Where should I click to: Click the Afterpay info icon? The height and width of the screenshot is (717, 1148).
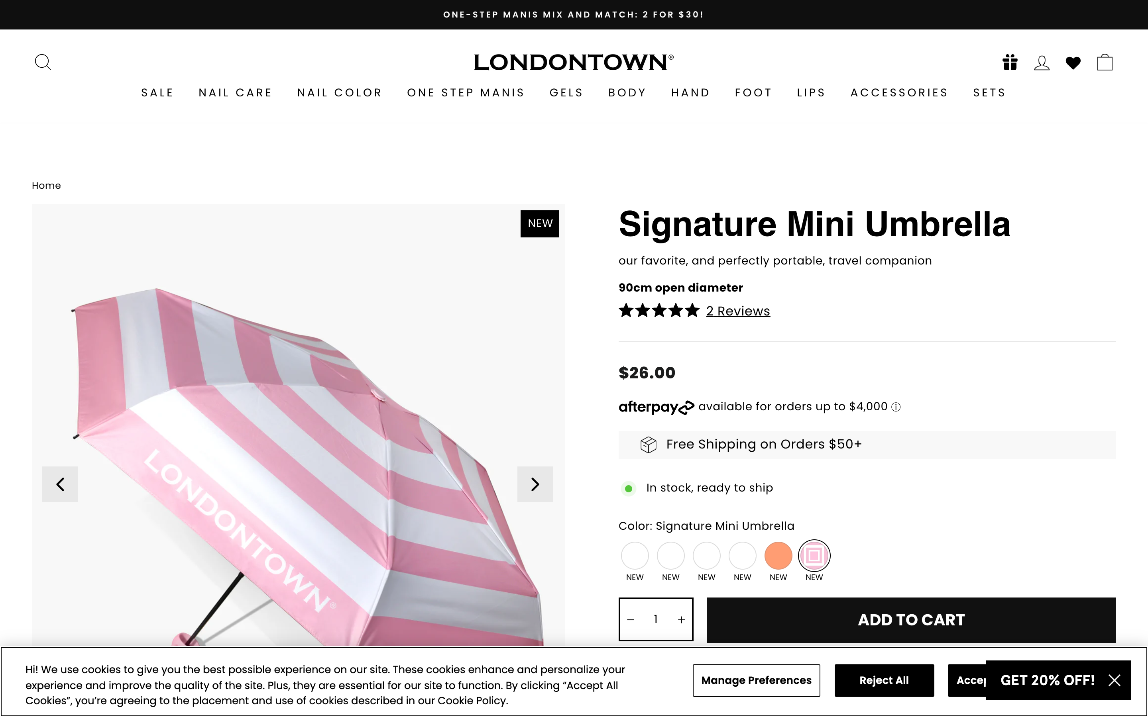(x=896, y=406)
